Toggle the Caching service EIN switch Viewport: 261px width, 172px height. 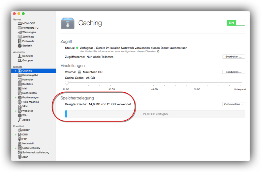click(x=236, y=23)
